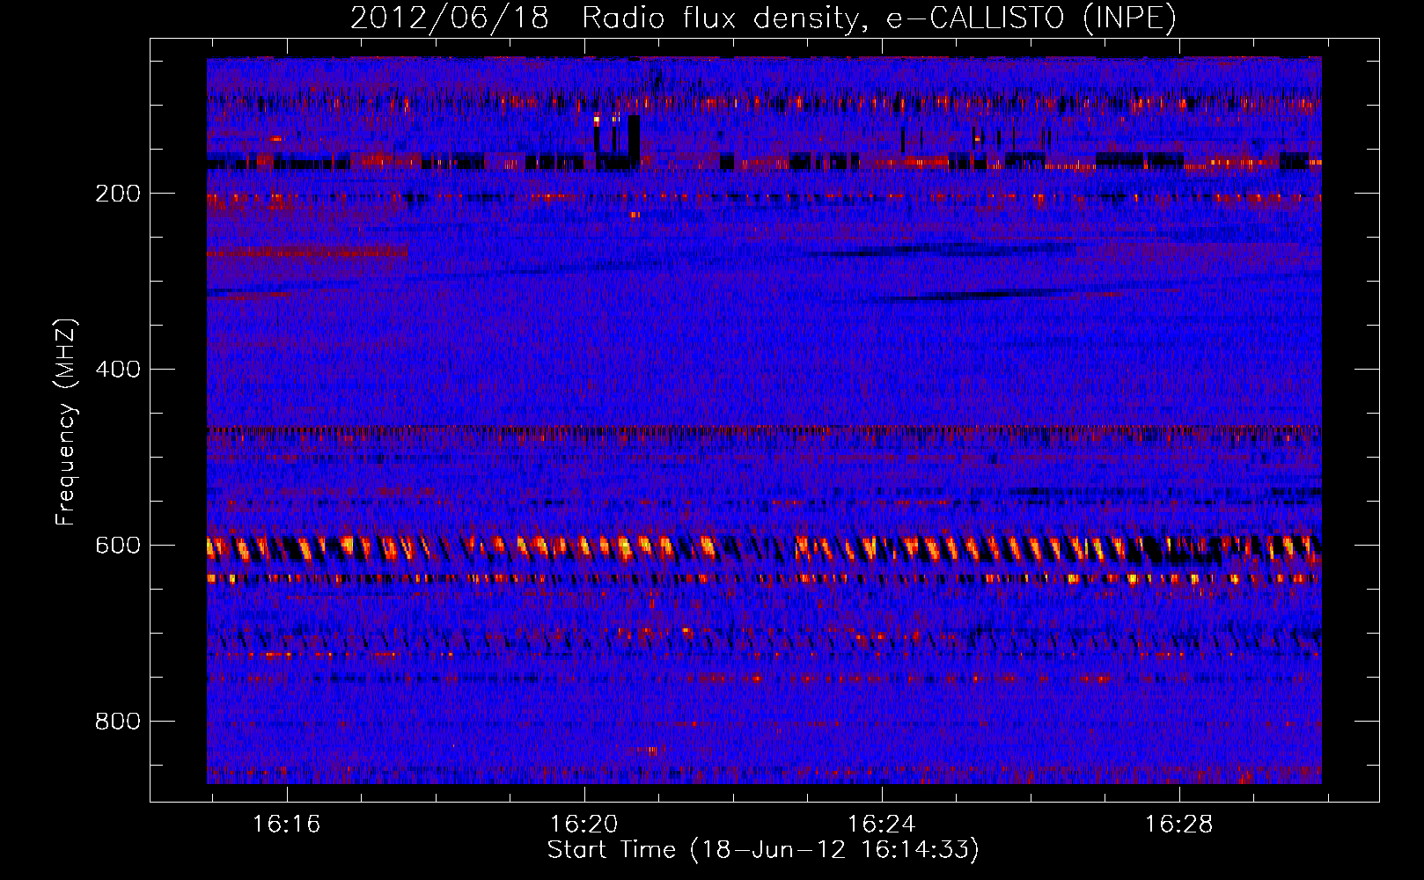
Task: Click the plot title '2012/06/18 Radio flux density'
Action: pos(763,18)
